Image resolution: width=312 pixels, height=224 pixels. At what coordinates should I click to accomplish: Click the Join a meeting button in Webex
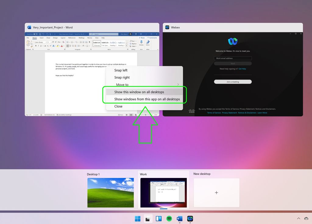click(x=232, y=82)
